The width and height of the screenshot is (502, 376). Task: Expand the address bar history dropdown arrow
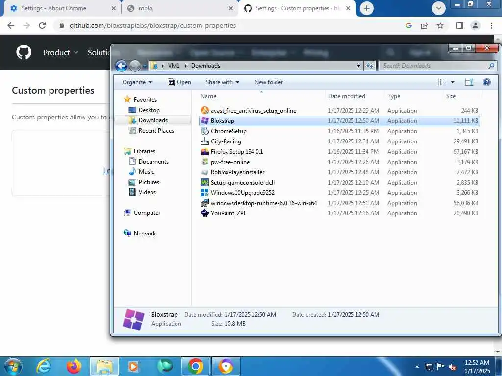(x=358, y=66)
